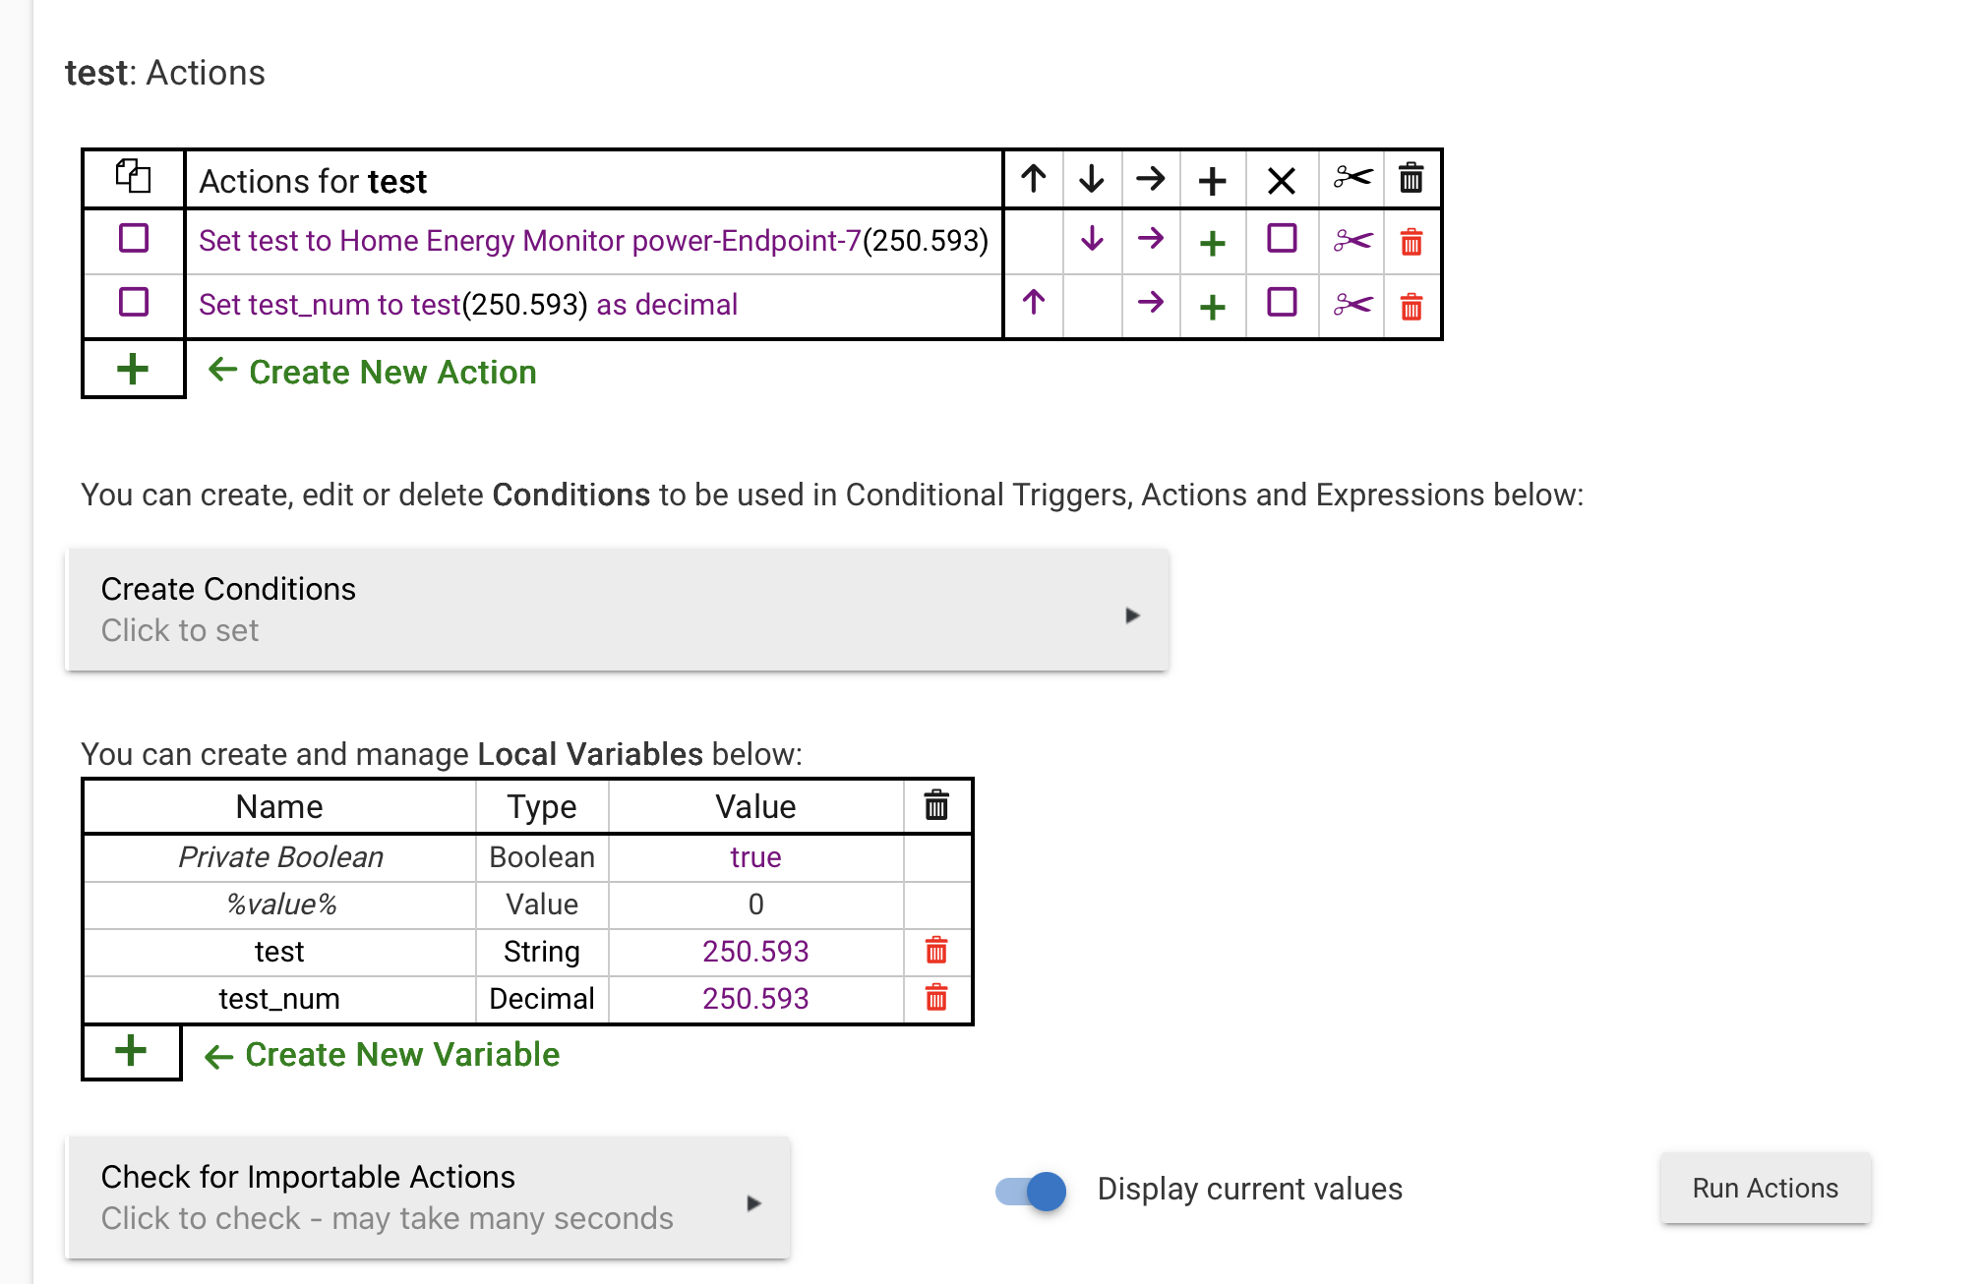Viewport: 1981px width, 1284px height.
Task: Click scissors cut icon for test_num action
Action: (x=1352, y=305)
